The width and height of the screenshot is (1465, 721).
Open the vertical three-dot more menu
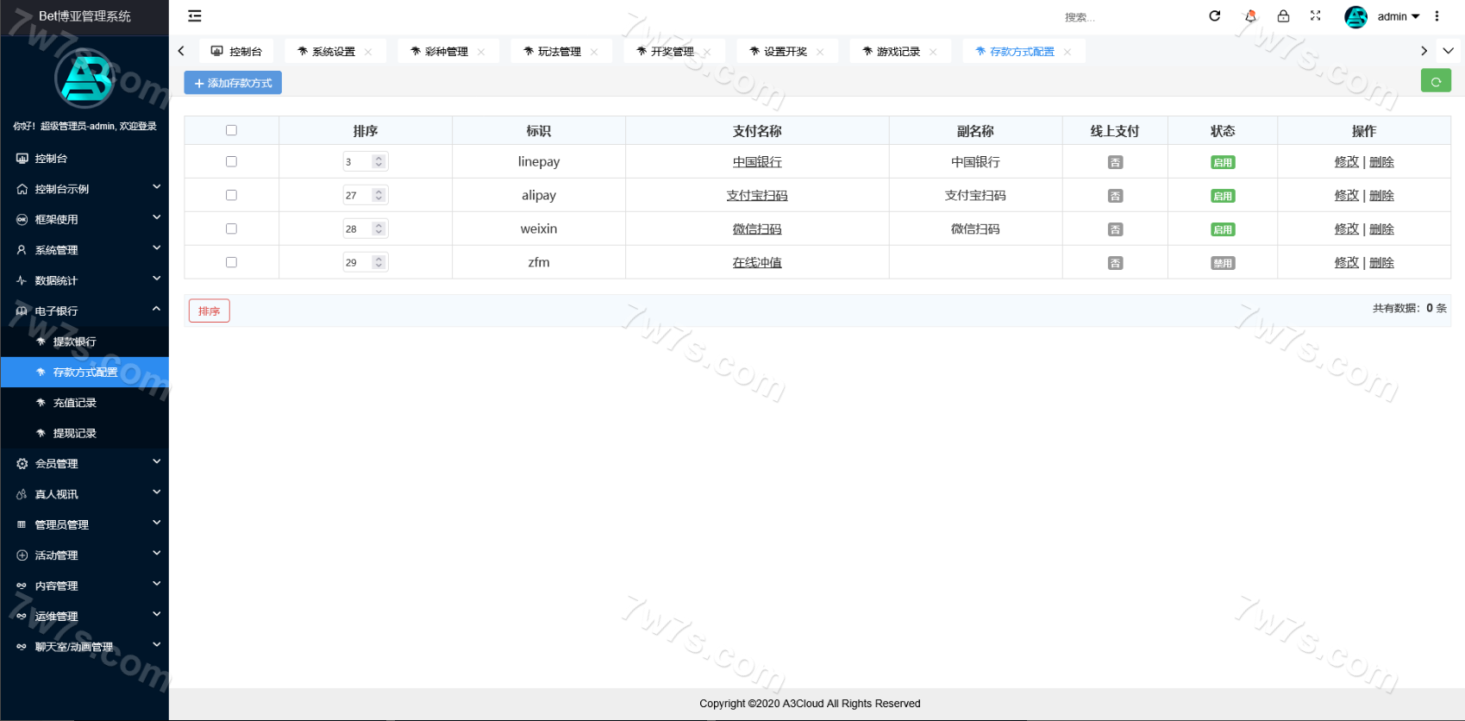coord(1437,16)
